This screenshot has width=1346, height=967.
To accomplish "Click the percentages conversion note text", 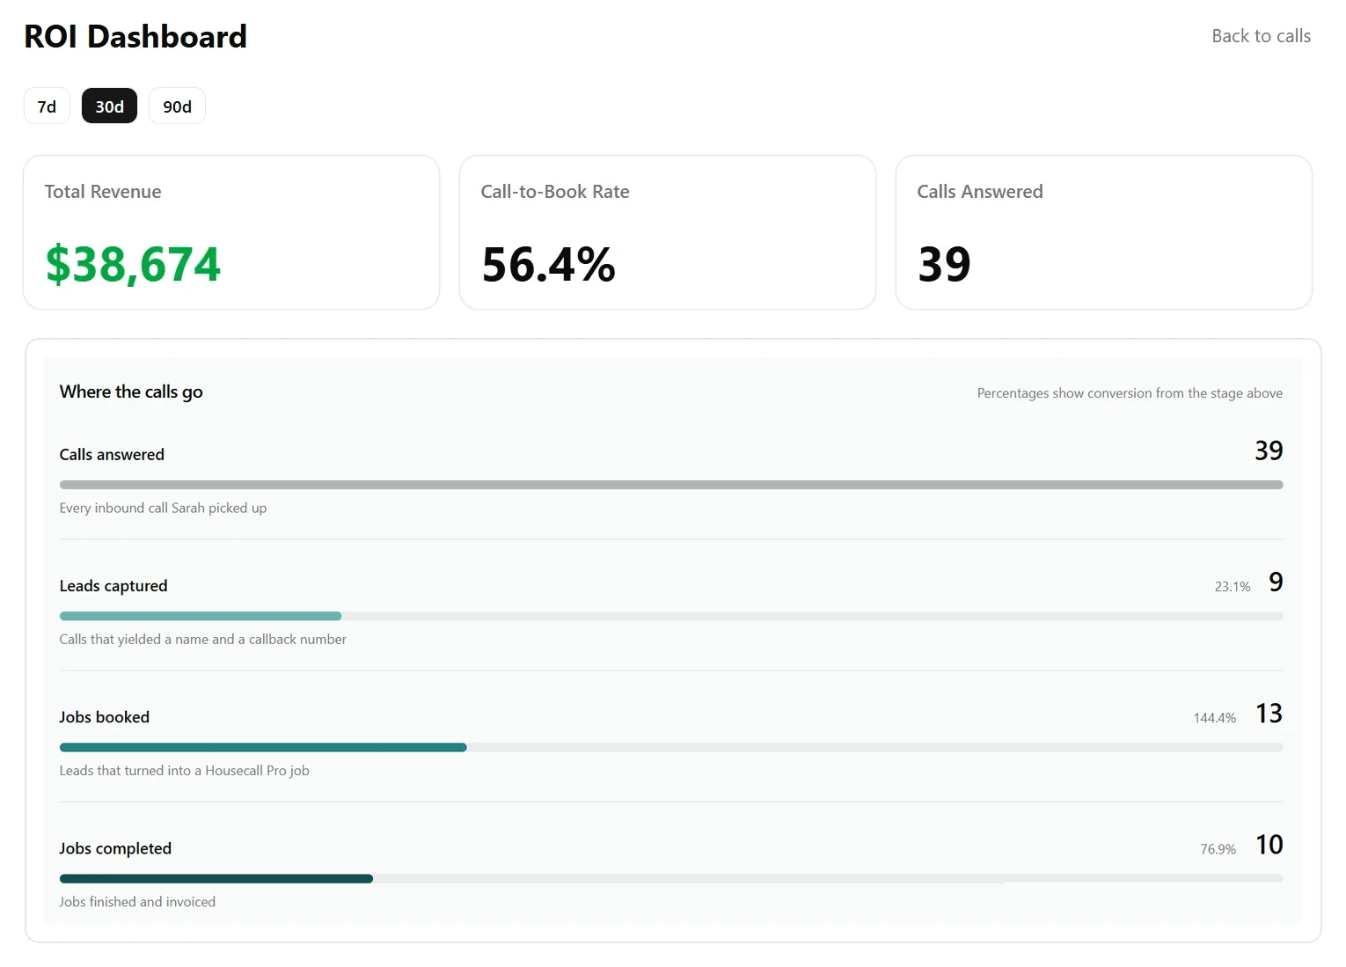I will point(1130,393).
